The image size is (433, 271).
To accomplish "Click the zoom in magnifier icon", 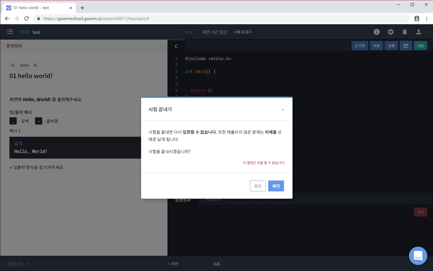I will (36, 65).
